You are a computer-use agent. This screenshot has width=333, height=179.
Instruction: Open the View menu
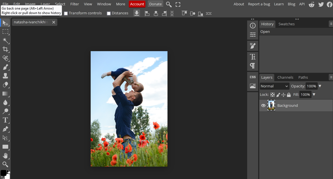tap(88, 4)
